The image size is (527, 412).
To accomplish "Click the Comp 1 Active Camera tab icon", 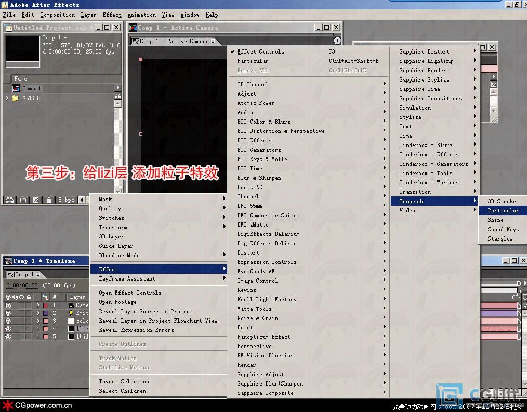I will tap(136, 42).
